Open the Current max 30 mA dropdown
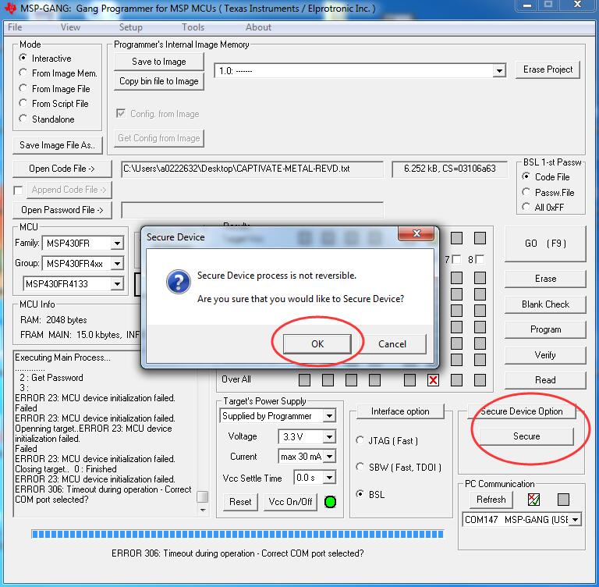Image resolution: width=599 pixels, height=587 pixels. (329, 456)
